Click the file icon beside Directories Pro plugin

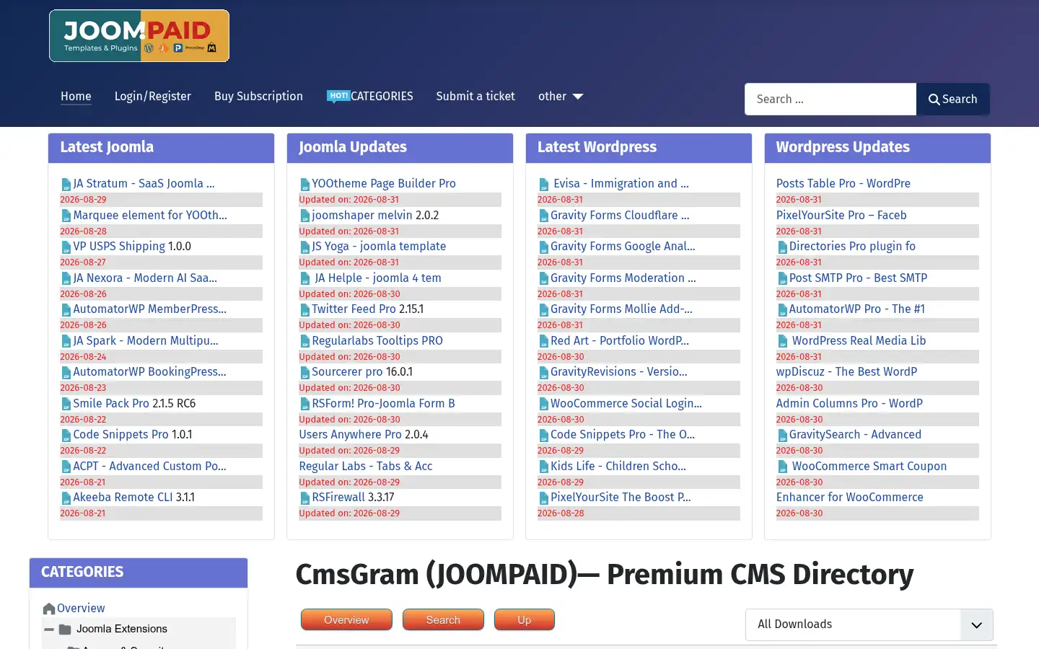pos(783,247)
